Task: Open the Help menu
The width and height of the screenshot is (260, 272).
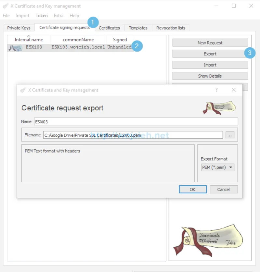Action: [74, 15]
